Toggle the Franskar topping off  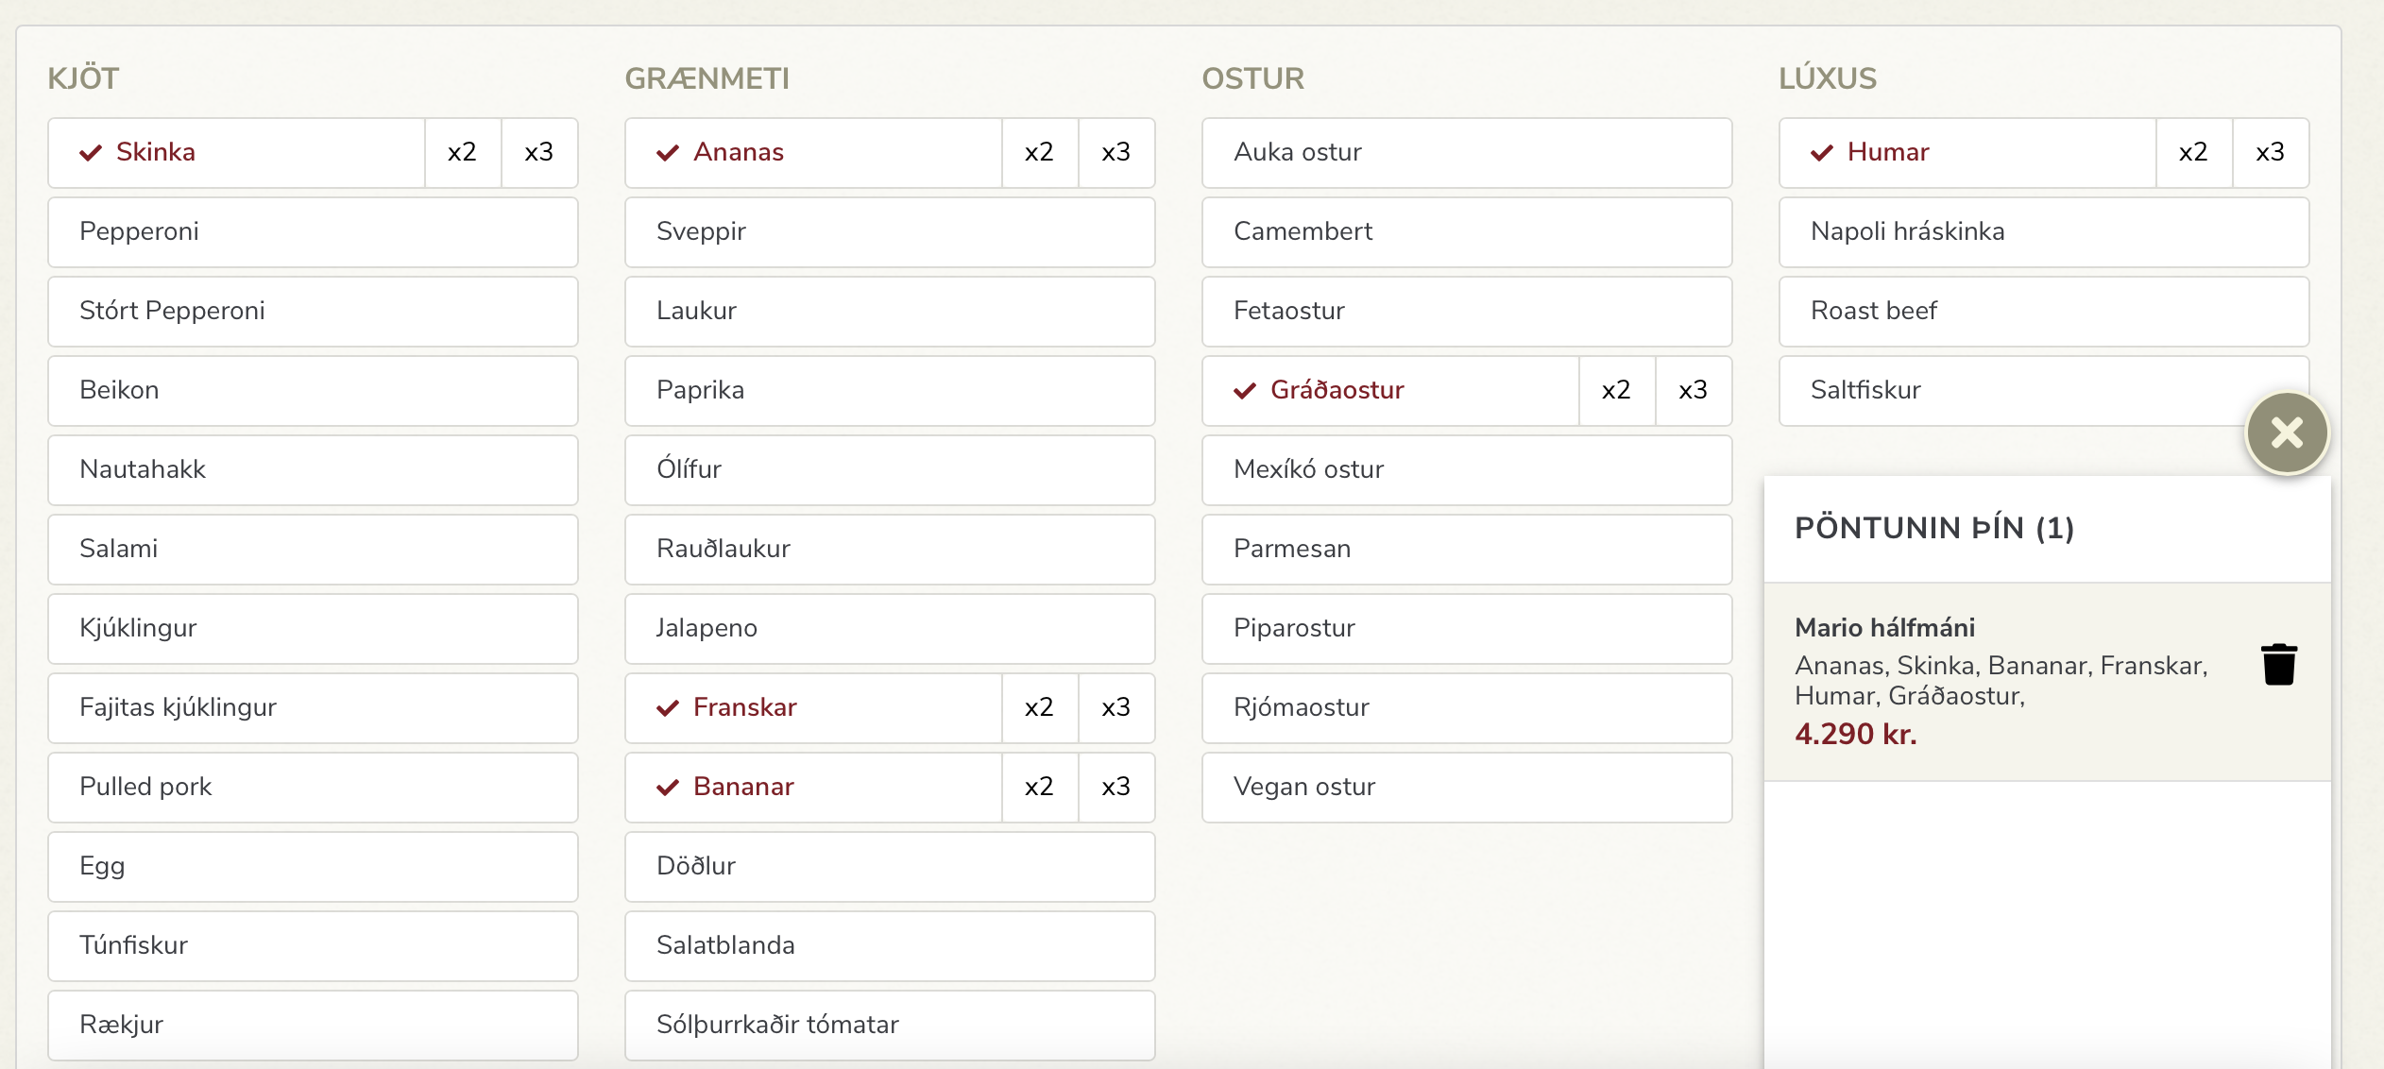coord(813,708)
